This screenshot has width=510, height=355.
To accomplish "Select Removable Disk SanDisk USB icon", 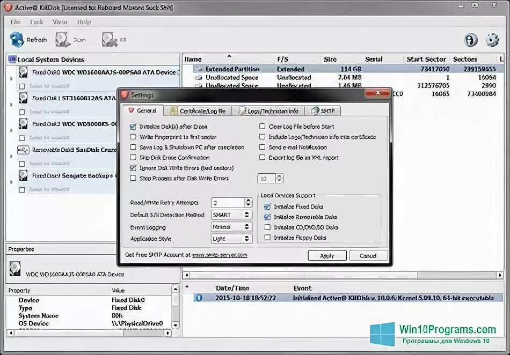I will click(23, 150).
